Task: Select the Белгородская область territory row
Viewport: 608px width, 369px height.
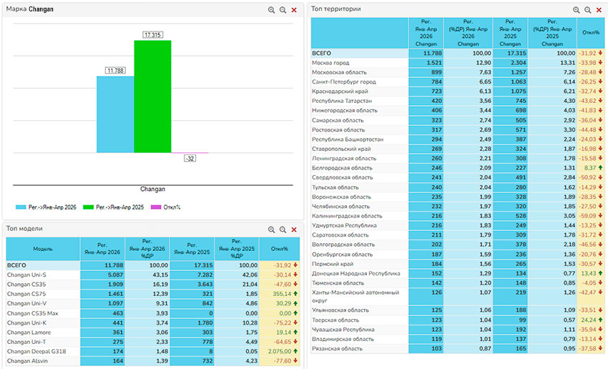Action: (x=458, y=168)
